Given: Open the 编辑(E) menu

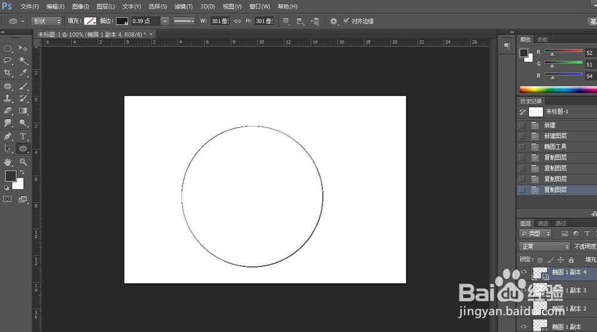Looking at the screenshot, I should (55, 7).
